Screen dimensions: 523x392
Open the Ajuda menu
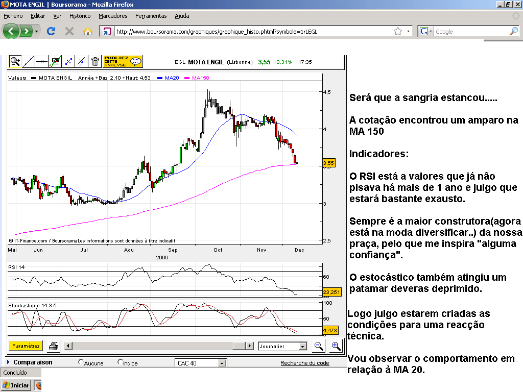pyautogui.click(x=182, y=16)
